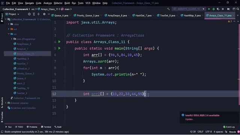Run class from line 4 gutter arrow

[59, 42]
